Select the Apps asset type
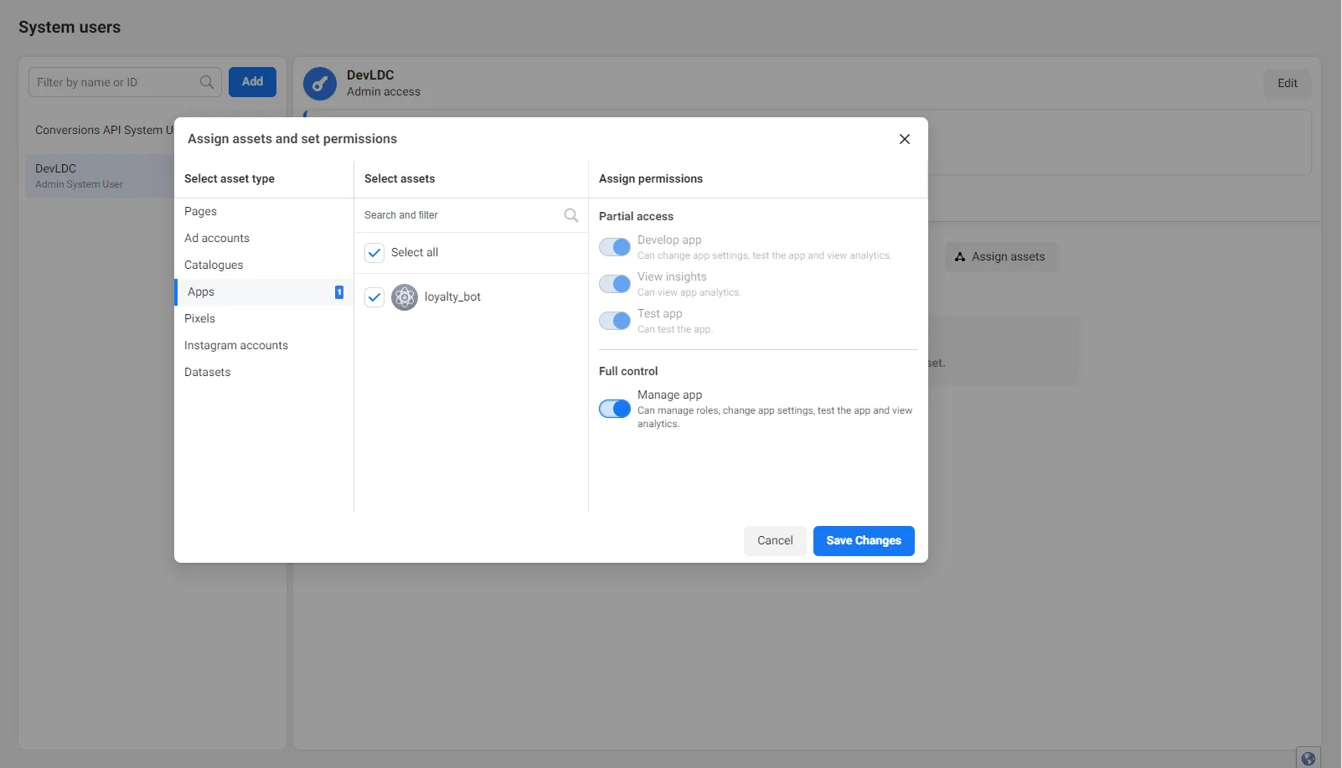 click(264, 292)
